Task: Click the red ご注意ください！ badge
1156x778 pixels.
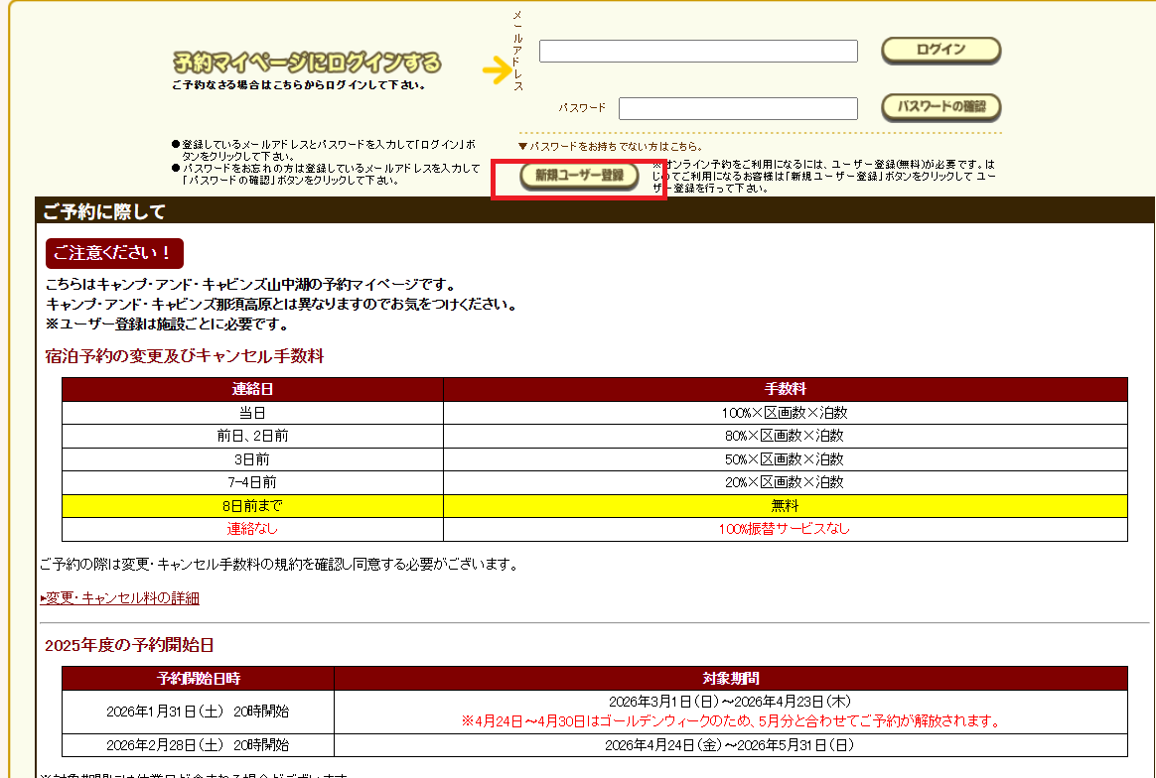Action: tap(114, 253)
